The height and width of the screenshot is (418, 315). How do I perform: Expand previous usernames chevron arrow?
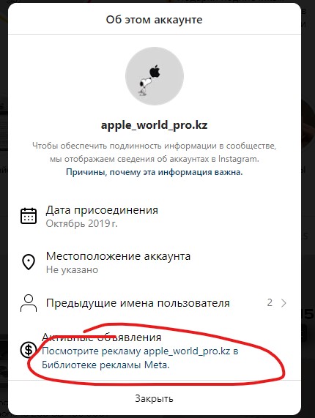pos(283,303)
